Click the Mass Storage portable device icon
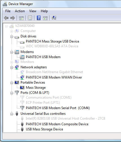Screen dimensions: 121x142 pos(22,88)
